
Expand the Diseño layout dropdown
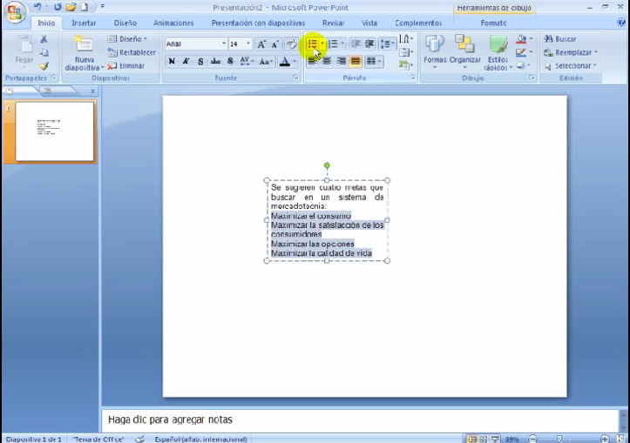pos(128,39)
